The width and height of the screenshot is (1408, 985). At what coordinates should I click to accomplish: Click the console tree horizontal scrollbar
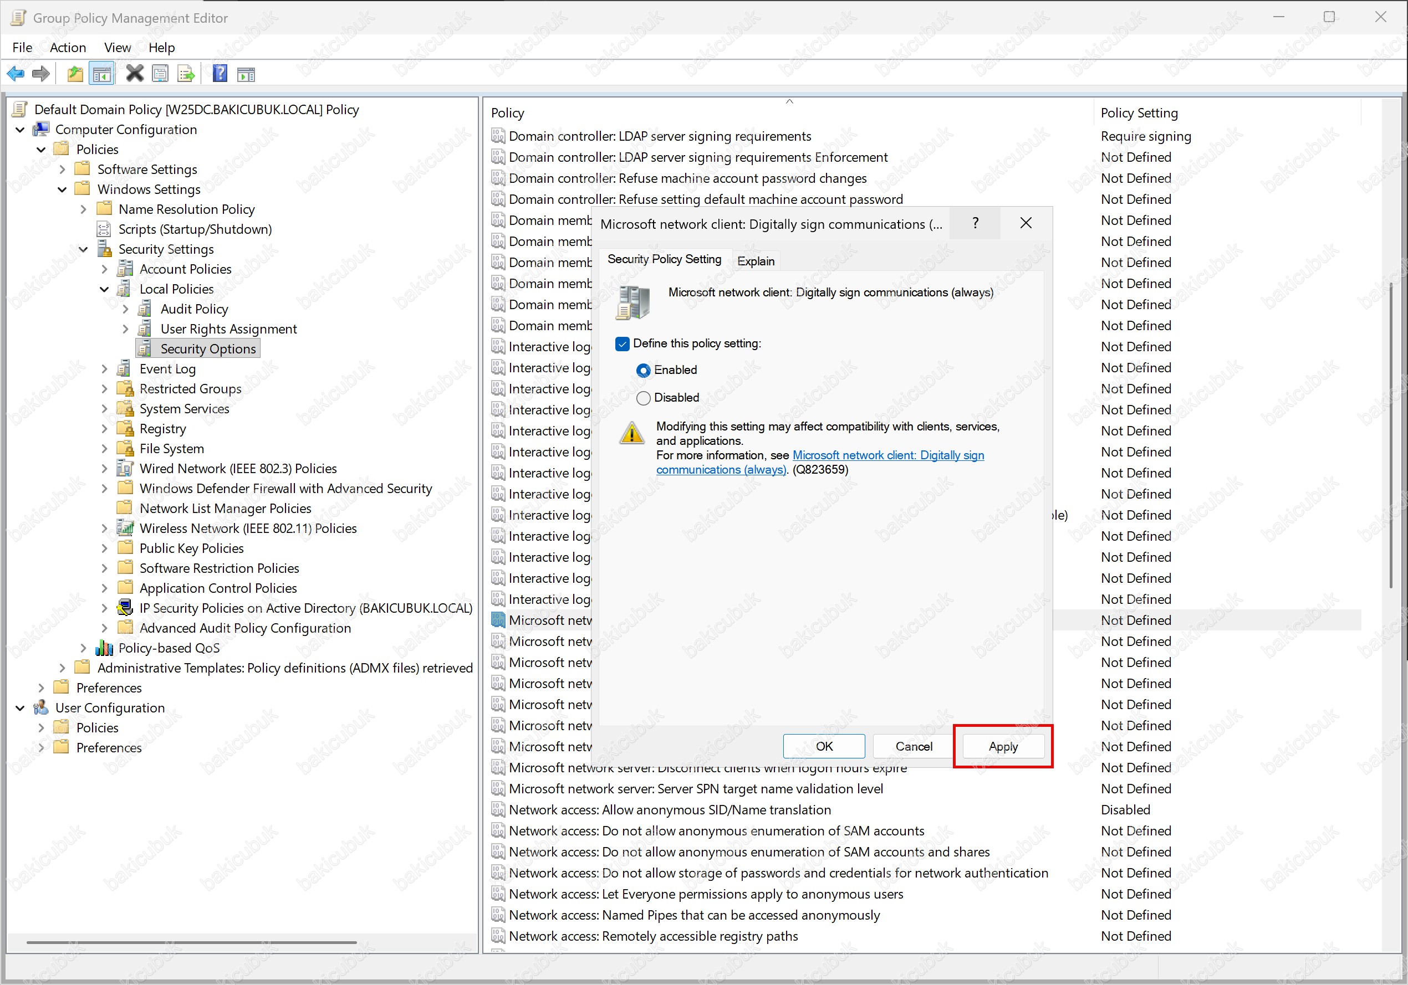point(191,942)
